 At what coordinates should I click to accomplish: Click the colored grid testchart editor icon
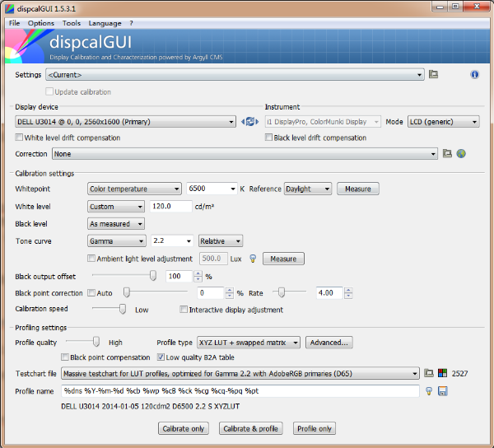[x=442, y=373]
